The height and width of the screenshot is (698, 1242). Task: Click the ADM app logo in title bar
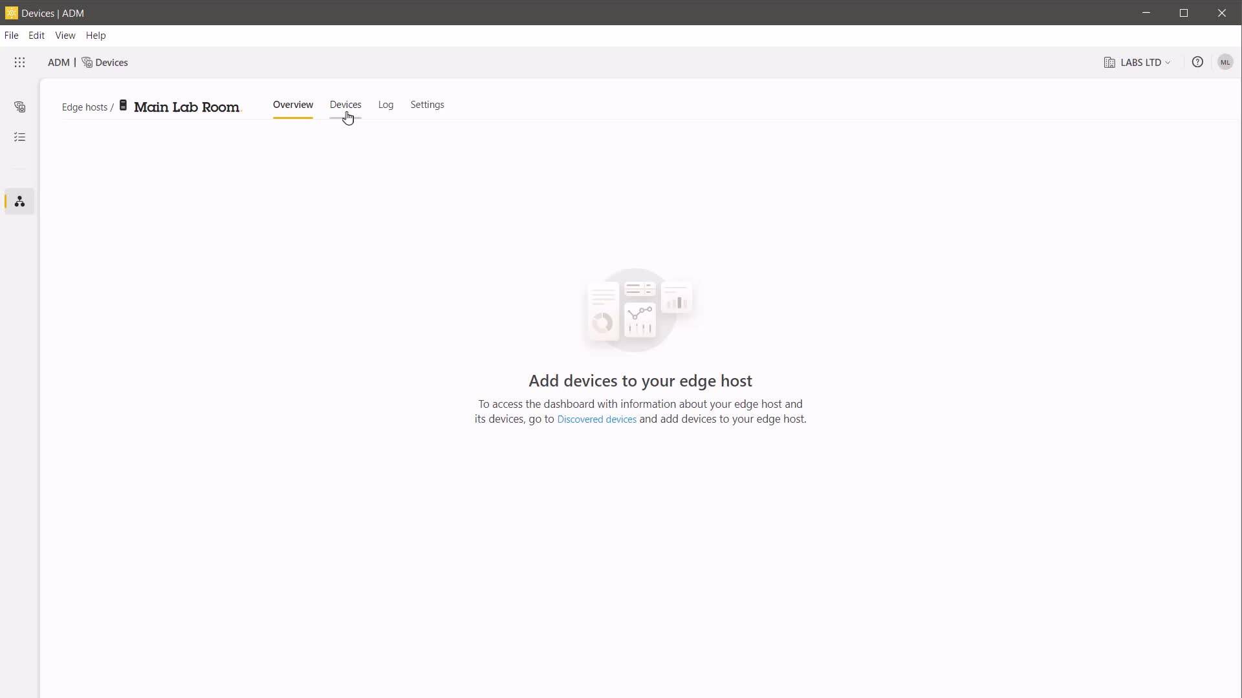coord(11,13)
